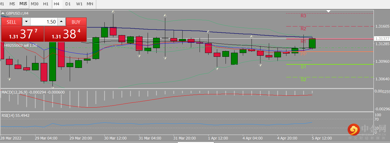
Task: Click the current price tag 1.31377
Action: tap(382, 39)
